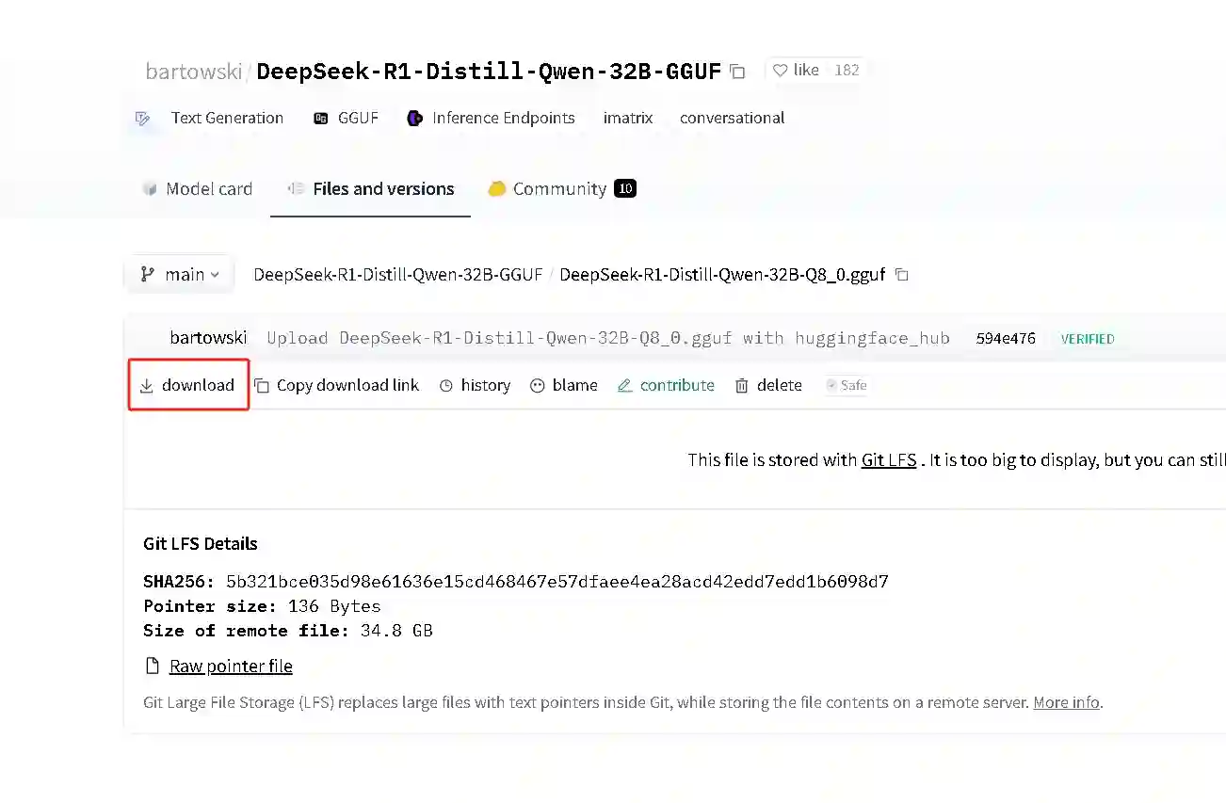This screenshot has height=803, width=1226.
Task: Click the heart like icon
Action: pos(780,70)
